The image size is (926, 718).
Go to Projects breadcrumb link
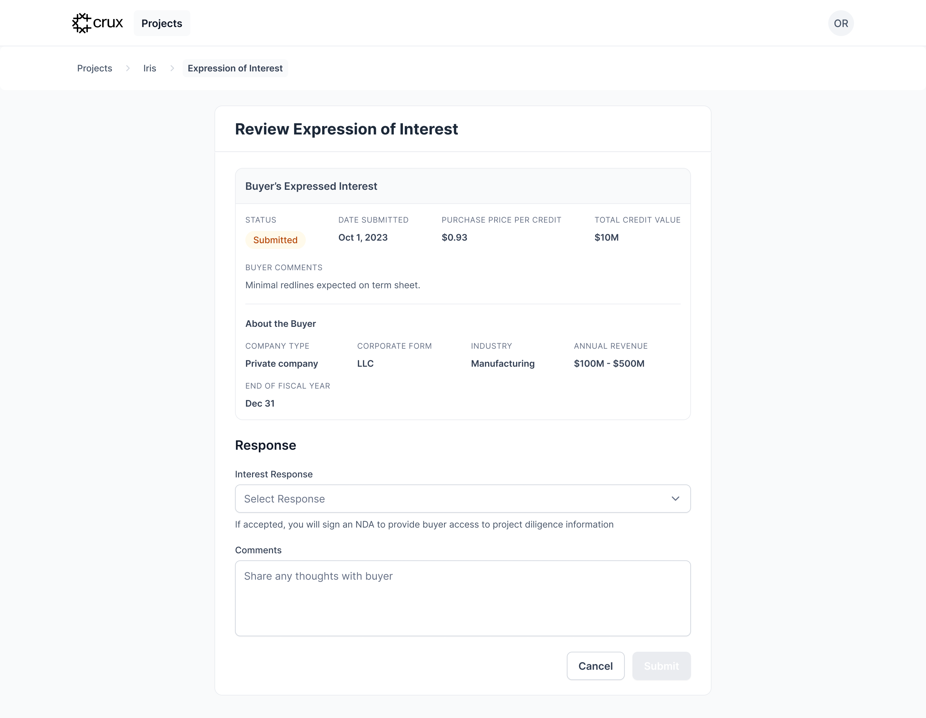click(x=95, y=68)
